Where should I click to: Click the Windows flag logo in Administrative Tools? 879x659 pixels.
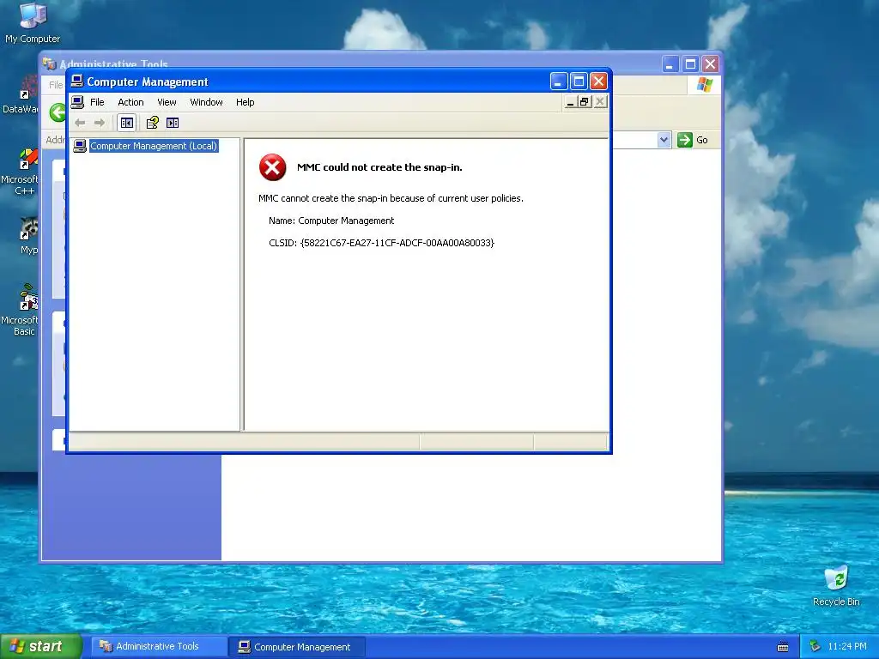click(x=704, y=85)
